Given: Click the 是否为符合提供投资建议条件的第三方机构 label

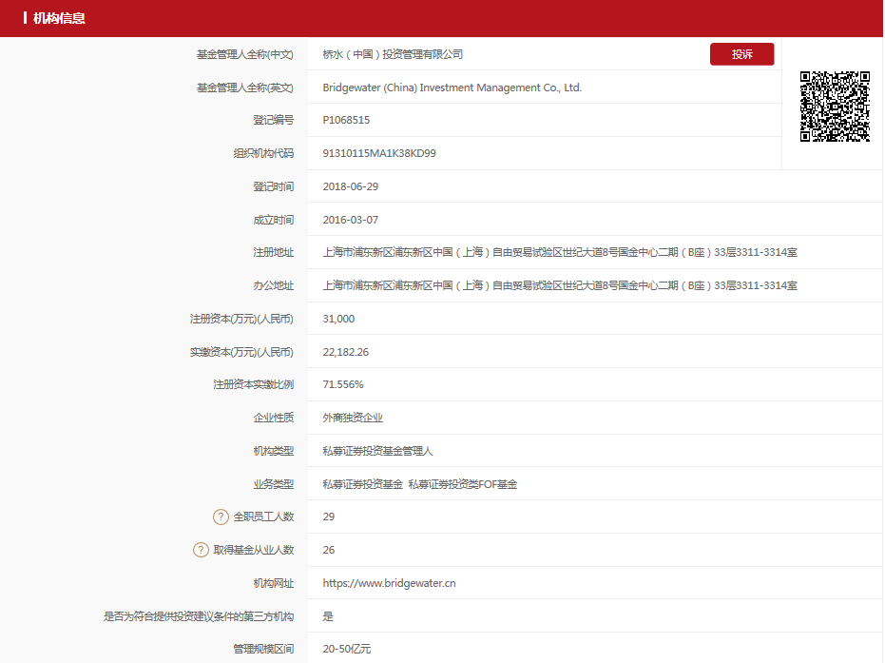Looking at the screenshot, I should (x=199, y=616).
